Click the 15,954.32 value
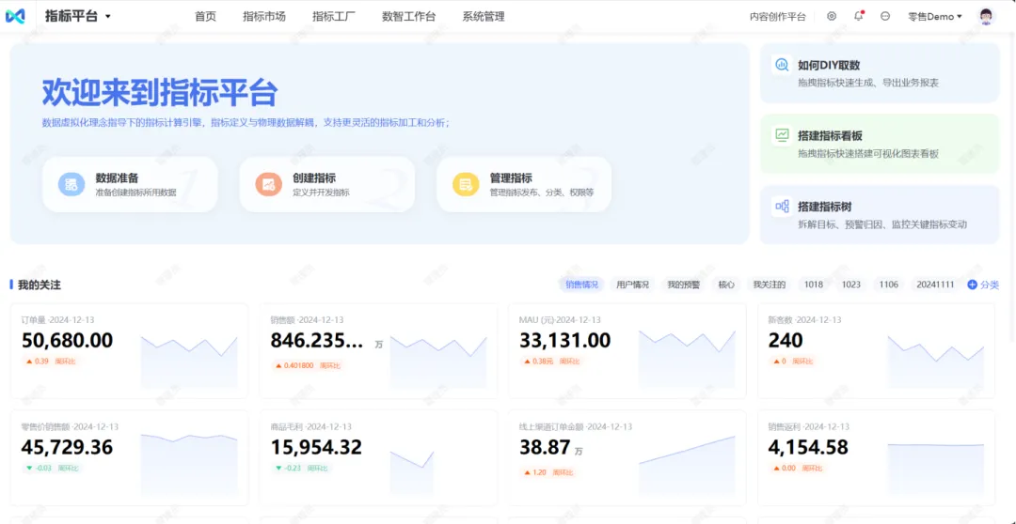 [x=316, y=447]
